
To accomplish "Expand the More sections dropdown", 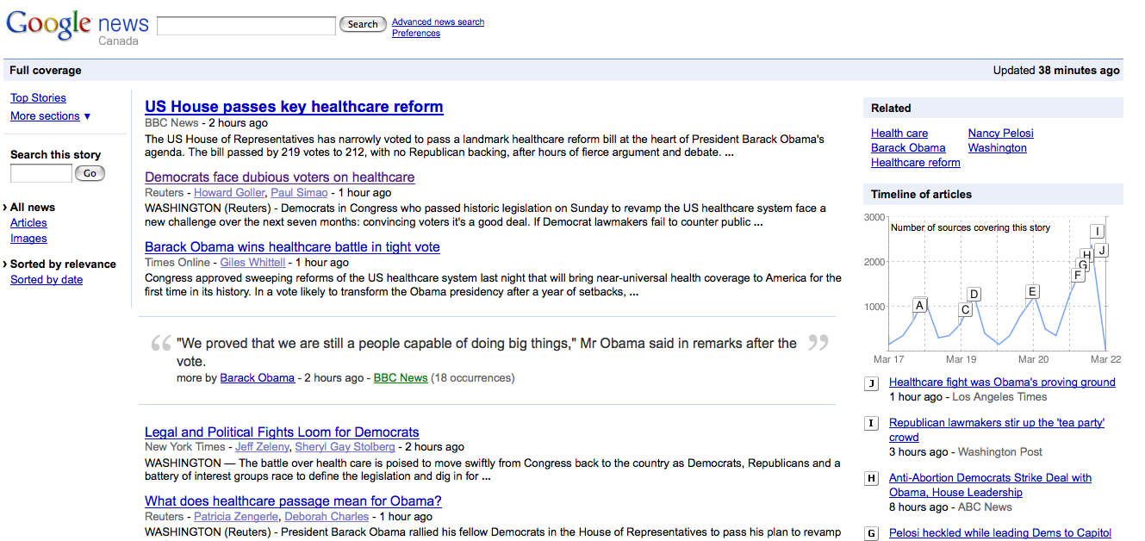I will click(x=50, y=116).
